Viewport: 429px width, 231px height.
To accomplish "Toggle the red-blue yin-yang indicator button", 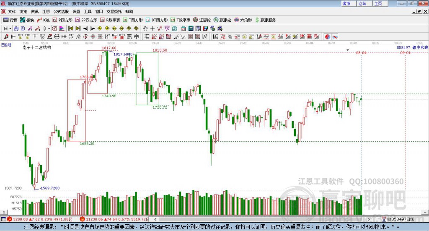I will click(328, 36).
